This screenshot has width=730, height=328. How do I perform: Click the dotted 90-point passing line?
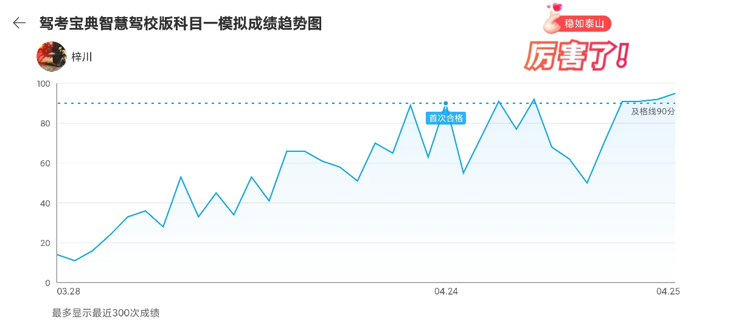point(243,103)
